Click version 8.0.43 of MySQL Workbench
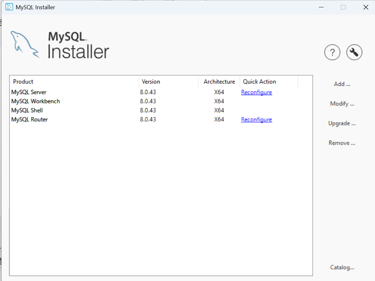Screen dimensions: 375x281 tap(148, 101)
